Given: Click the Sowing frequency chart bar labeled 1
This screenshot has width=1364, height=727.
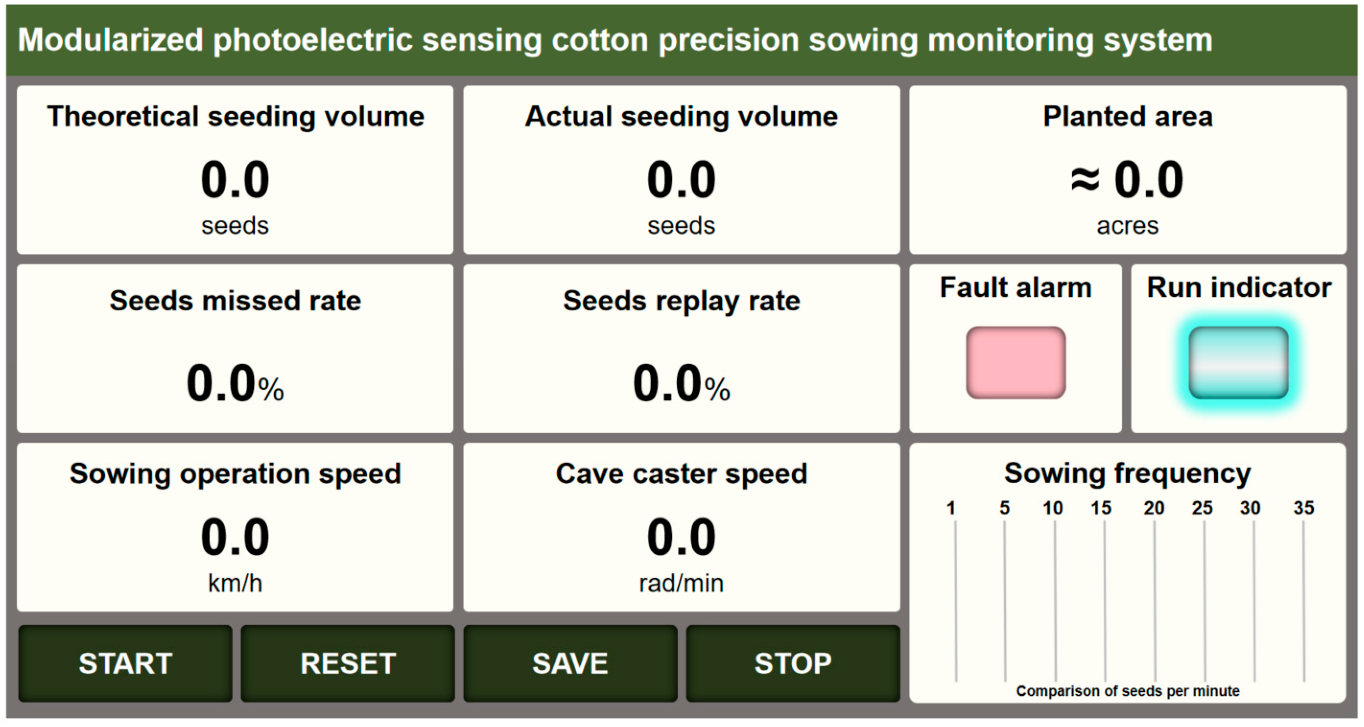Looking at the screenshot, I should click(x=956, y=601).
